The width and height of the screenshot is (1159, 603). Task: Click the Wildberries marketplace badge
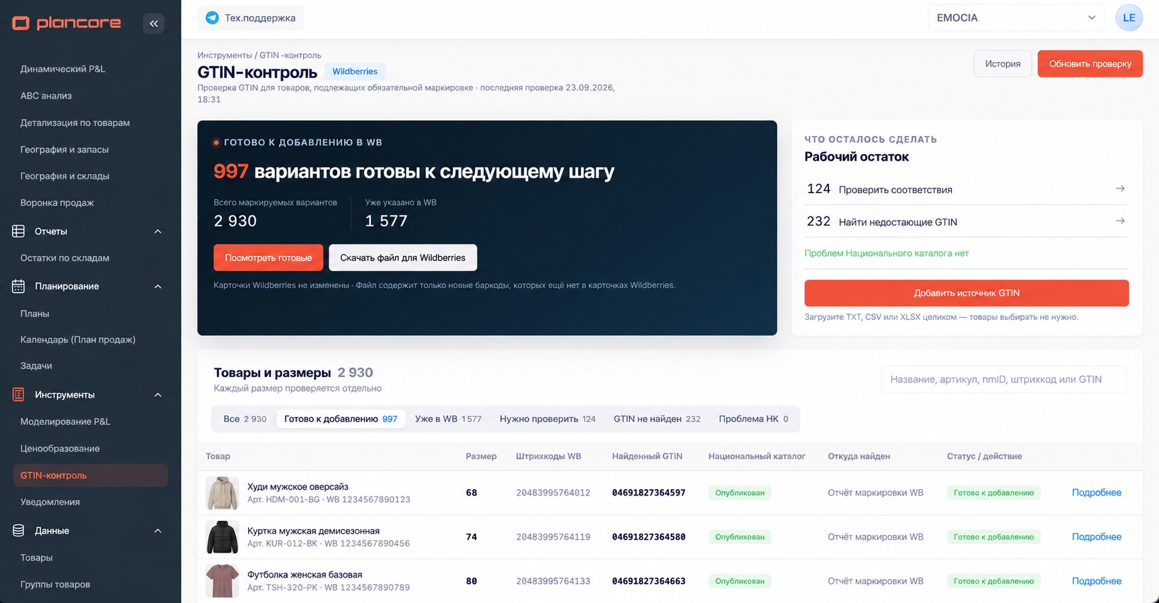click(355, 71)
